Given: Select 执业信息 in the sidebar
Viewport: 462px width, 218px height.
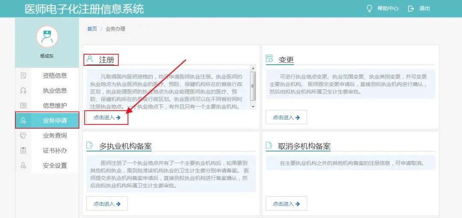Looking at the screenshot, I should (x=55, y=91).
